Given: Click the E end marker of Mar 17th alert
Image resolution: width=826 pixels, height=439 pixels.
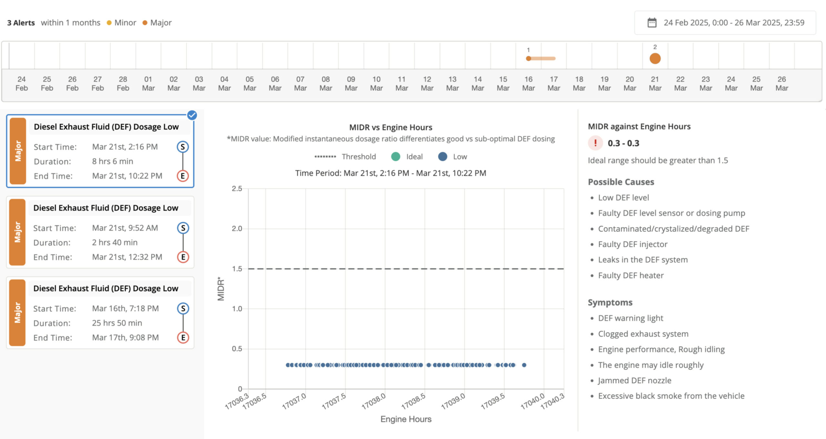Looking at the screenshot, I should (183, 338).
